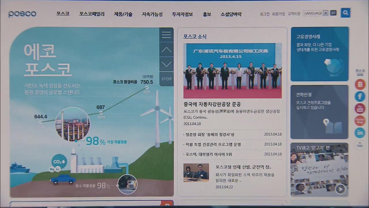The width and height of the screenshot is (369, 208).
Task: Open the Facebook SNS icon
Action: [x=360, y=96]
